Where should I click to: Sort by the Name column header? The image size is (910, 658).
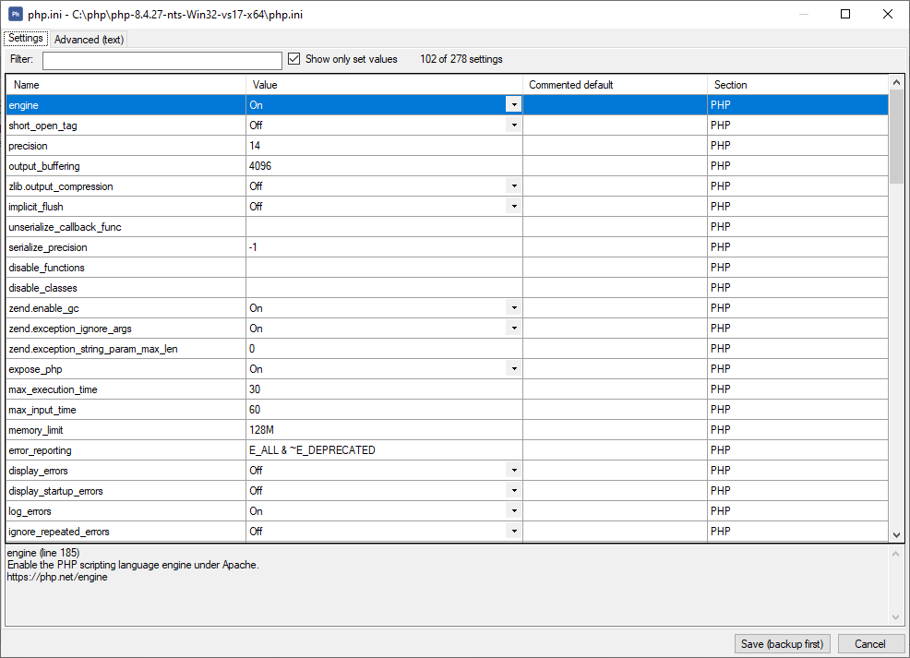click(126, 85)
